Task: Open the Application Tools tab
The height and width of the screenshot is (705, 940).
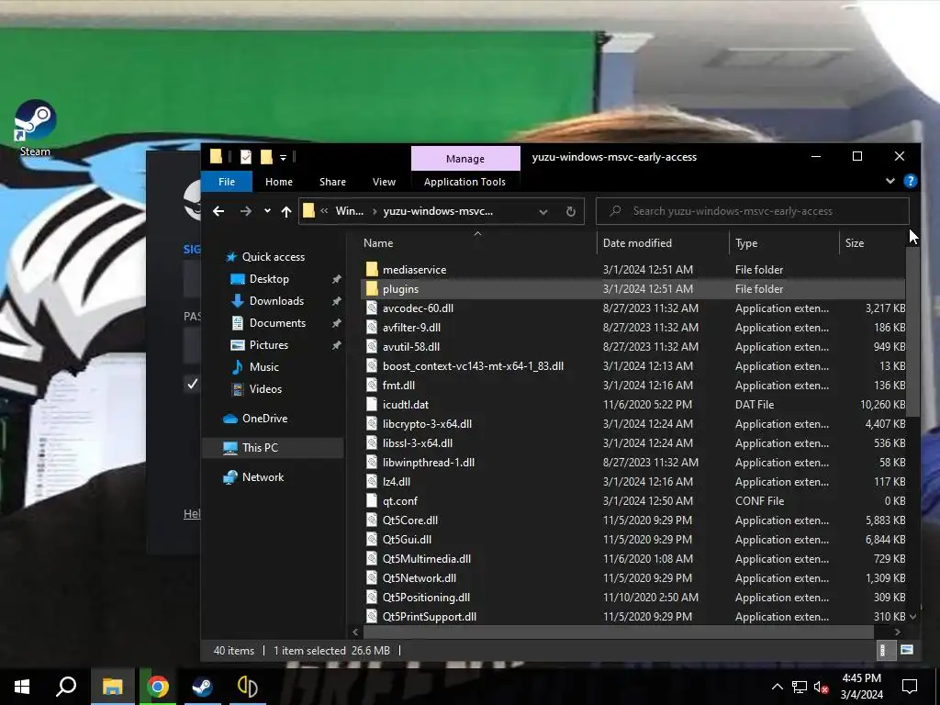Action: tap(464, 182)
